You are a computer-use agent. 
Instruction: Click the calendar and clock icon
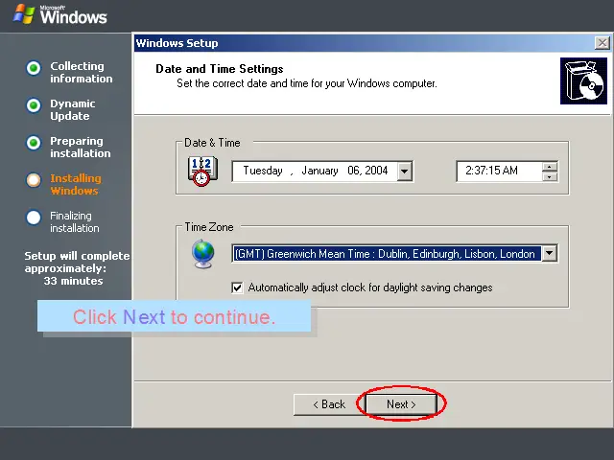tap(202, 171)
